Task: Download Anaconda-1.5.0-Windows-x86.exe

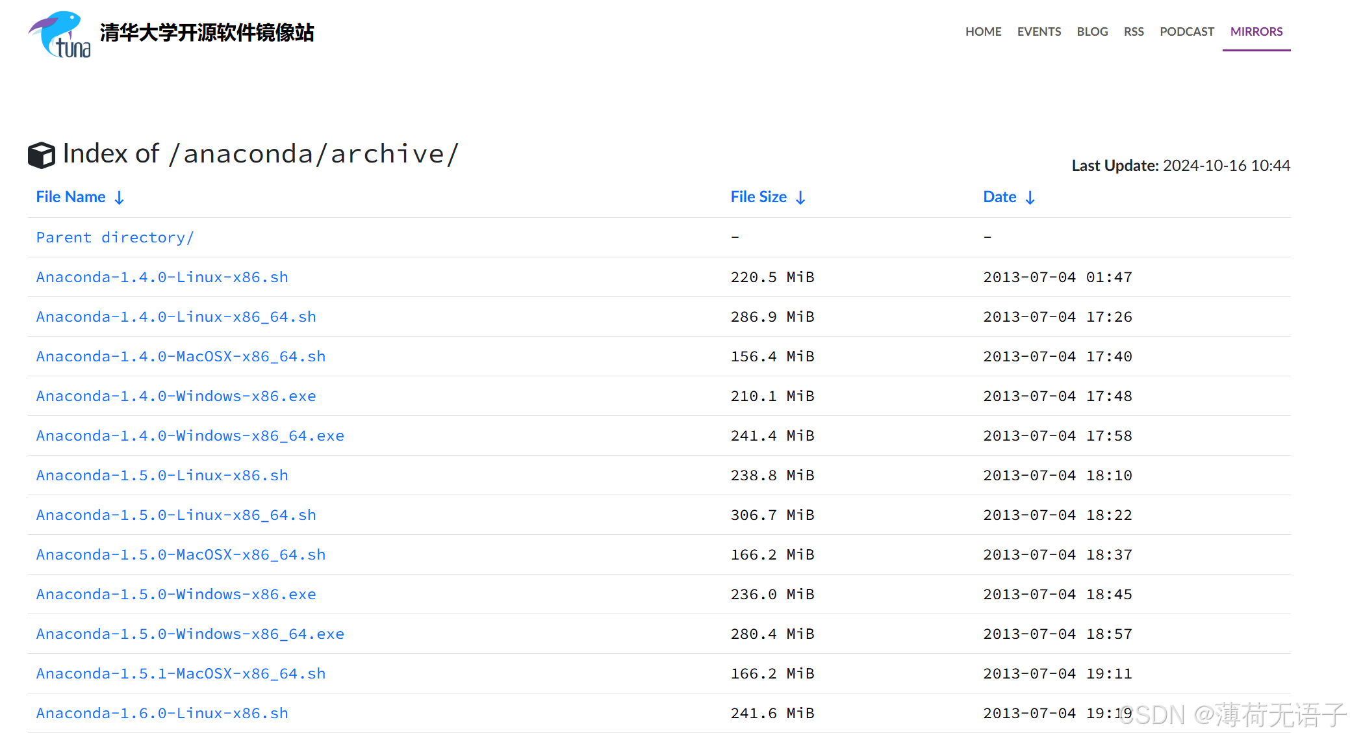Action: (x=176, y=595)
